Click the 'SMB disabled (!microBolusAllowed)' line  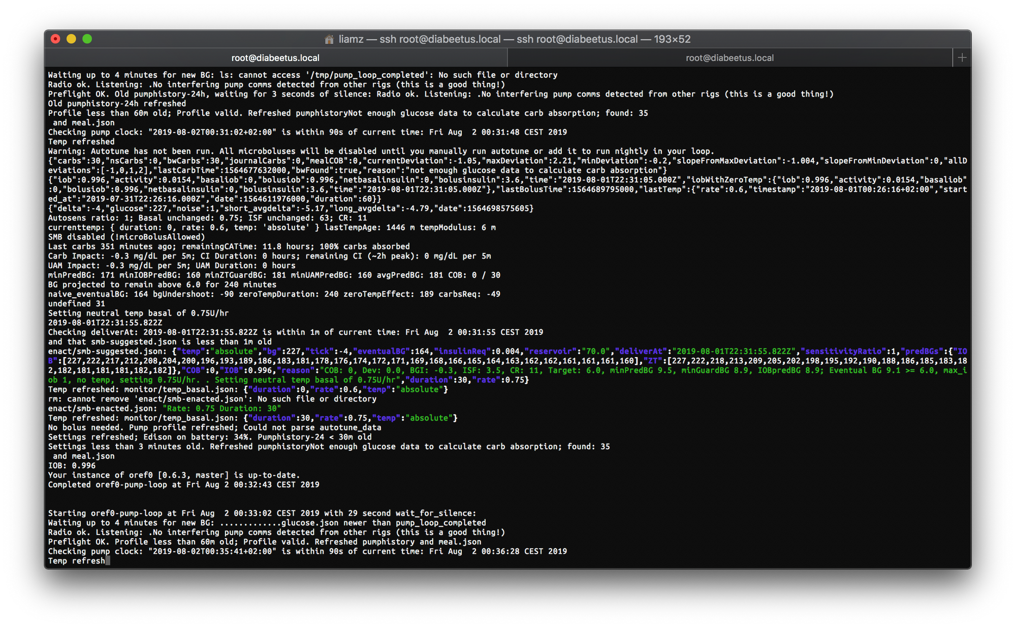coord(126,237)
